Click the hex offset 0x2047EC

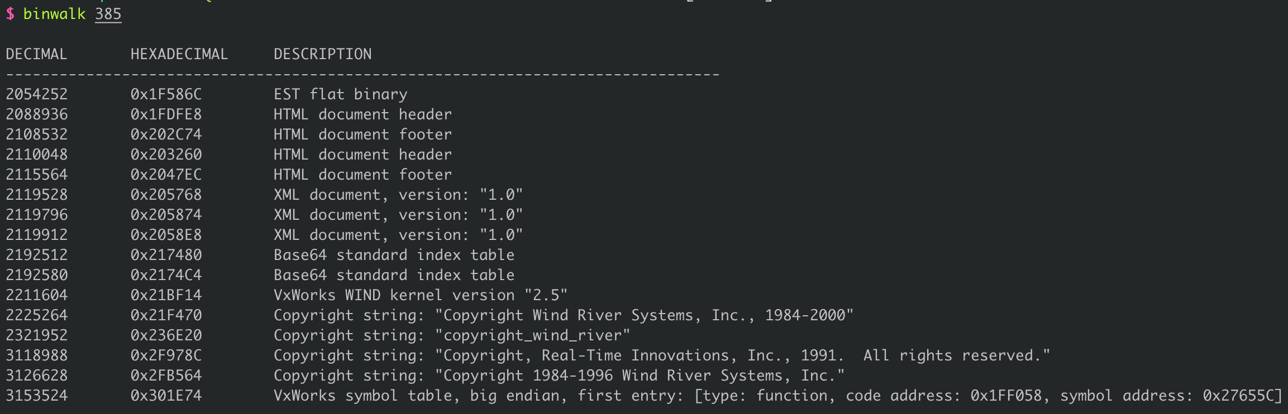coord(166,175)
